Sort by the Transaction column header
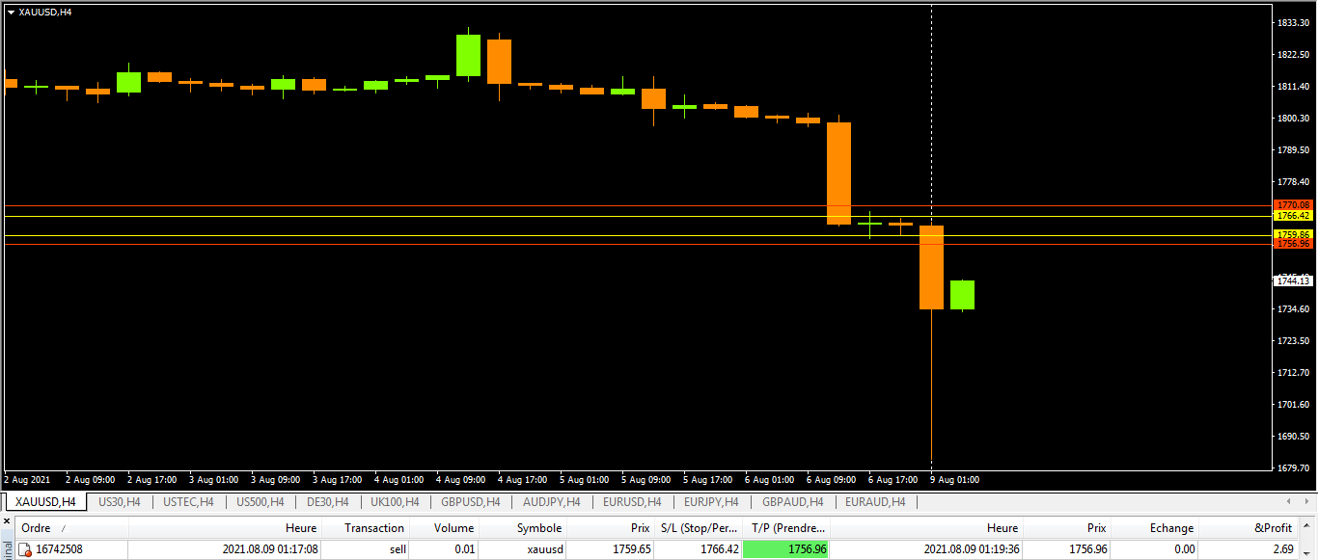This screenshot has height=560, width=1318. (x=373, y=528)
